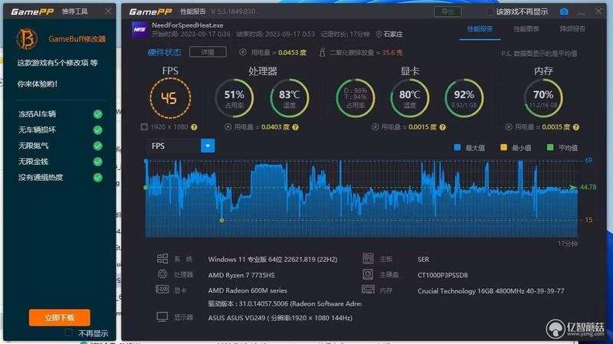Click memory power icon beside 0.0035 度
The image size is (613, 344).
point(509,127)
